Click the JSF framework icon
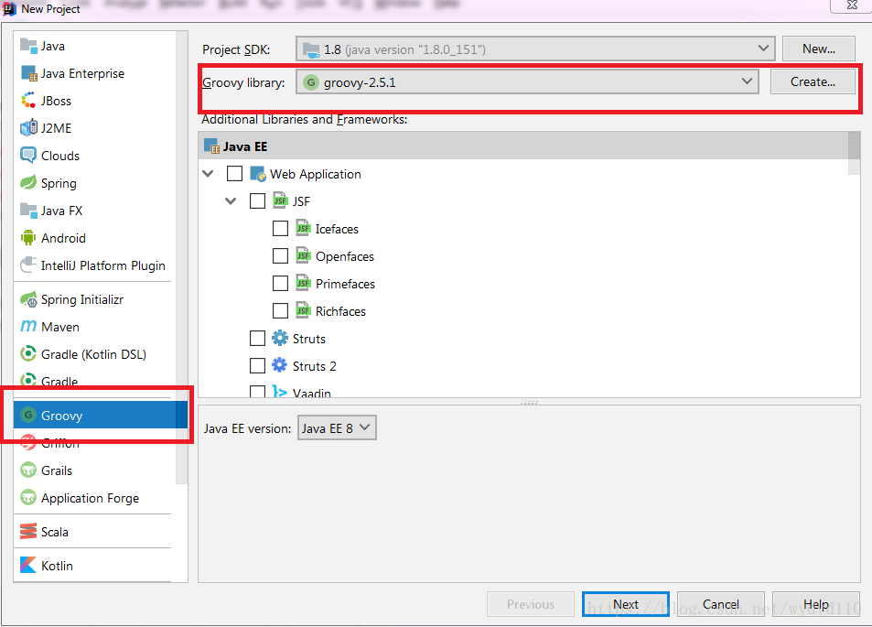Viewport: 872px width, 627px height. 280,200
